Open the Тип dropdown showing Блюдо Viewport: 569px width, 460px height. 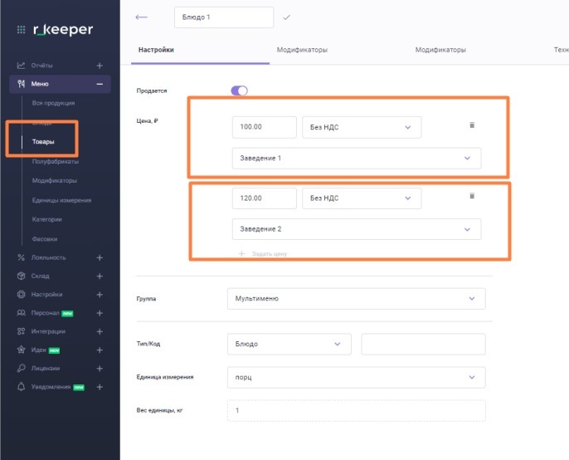pos(289,344)
